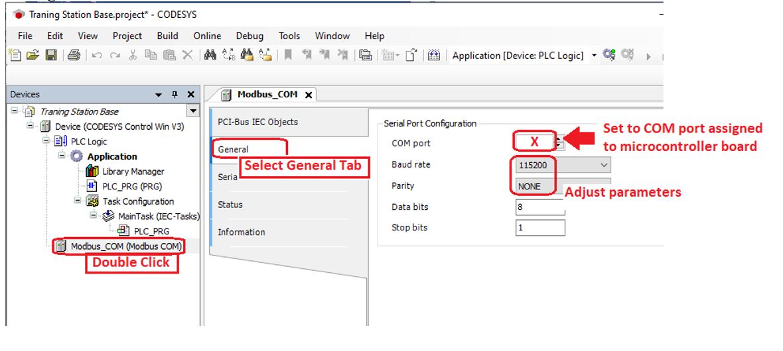Open the Build menu
Viewport: 783px width, 351px height.
pos(167,36)
